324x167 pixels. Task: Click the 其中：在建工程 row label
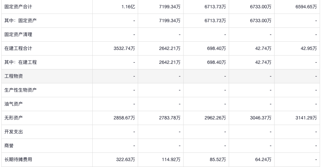[21, 62]
